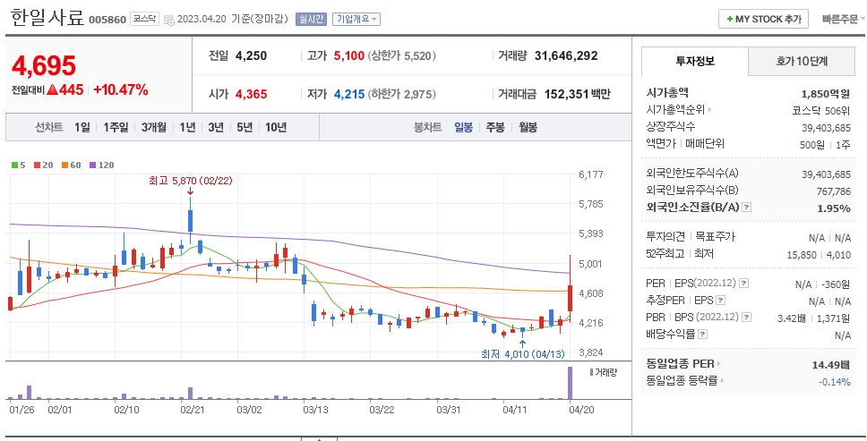This screenshot has width=867, height=441.
Task: Click the 투자의견 label
Action: (665, 237)
